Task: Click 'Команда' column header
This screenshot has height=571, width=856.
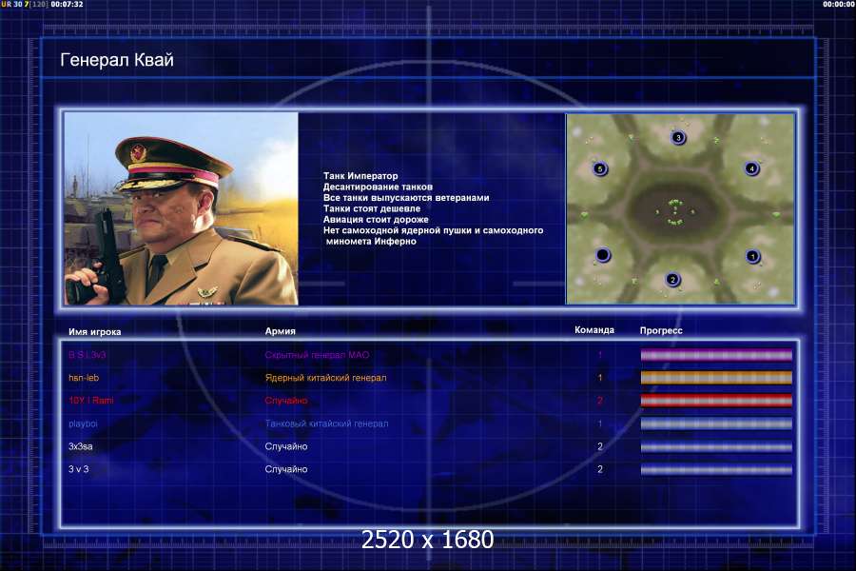Action: [594, 330]
